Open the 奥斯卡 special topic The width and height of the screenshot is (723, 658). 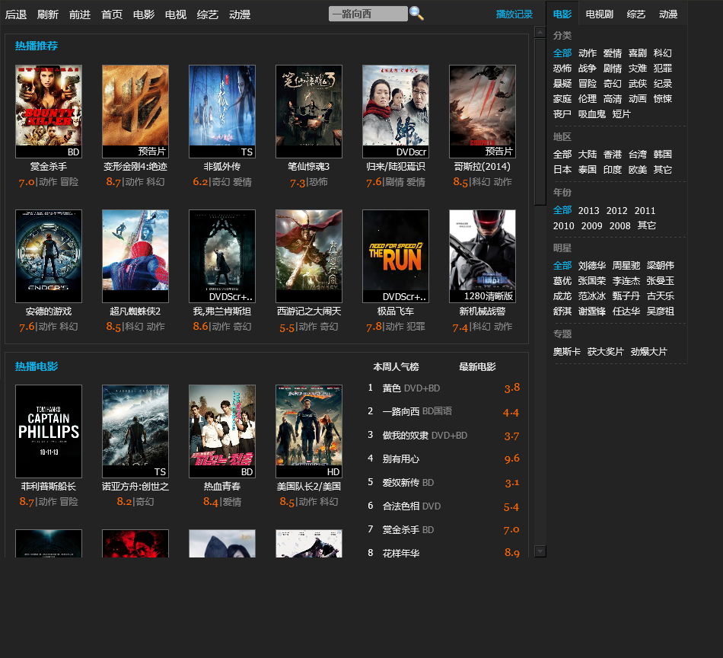point(567,352)
